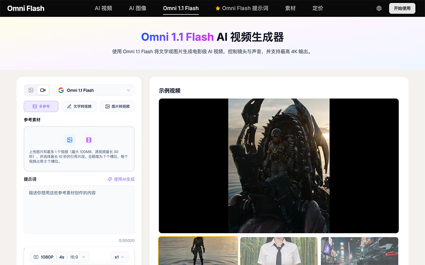Switch to video generation mode icon
Viewport: 425px width, 265px height.
[x=43, y=90]
